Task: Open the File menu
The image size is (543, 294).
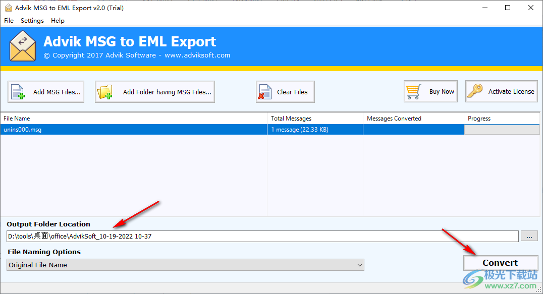Action: click(9, 20)
